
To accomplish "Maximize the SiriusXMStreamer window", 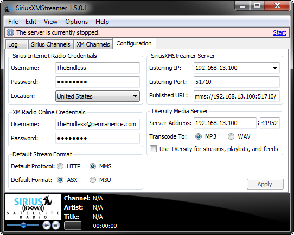I will (x=257, y=6).
